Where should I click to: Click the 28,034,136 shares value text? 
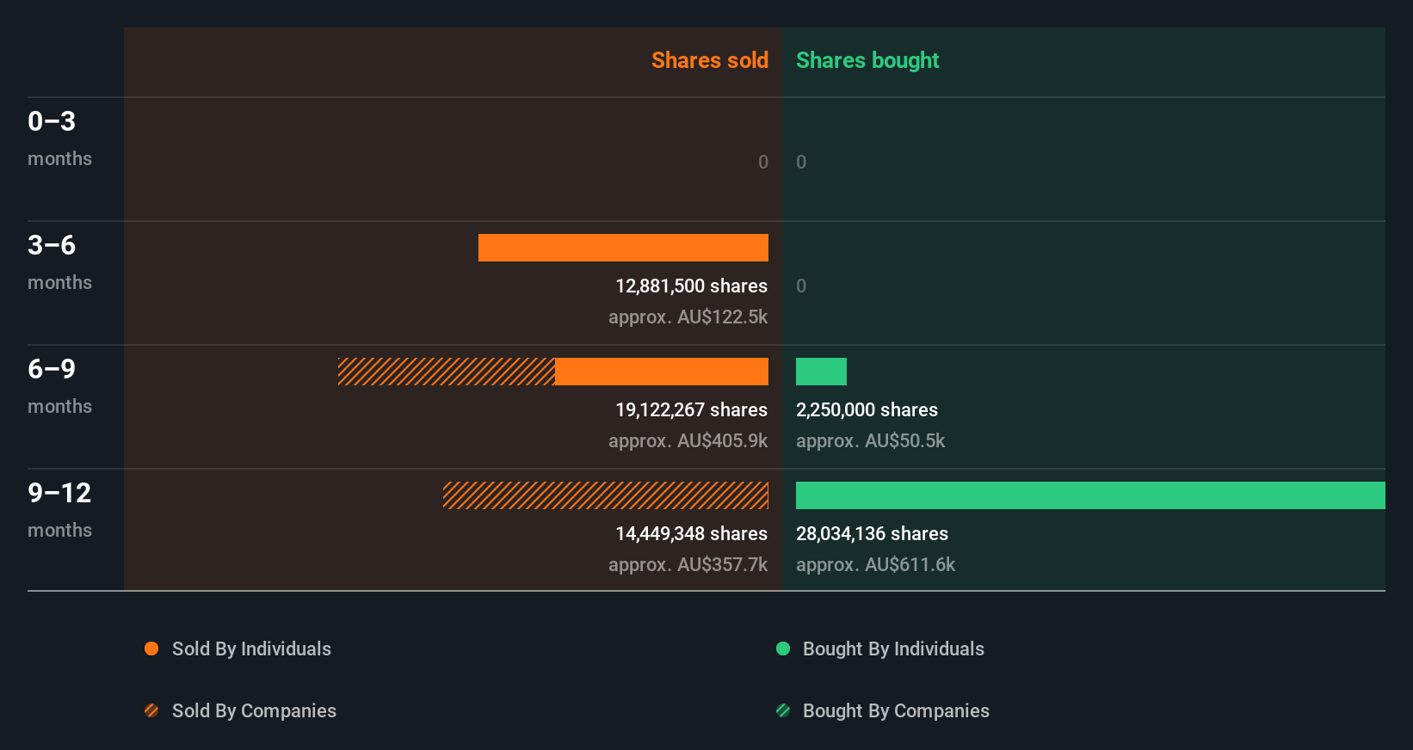click(872, 533)
